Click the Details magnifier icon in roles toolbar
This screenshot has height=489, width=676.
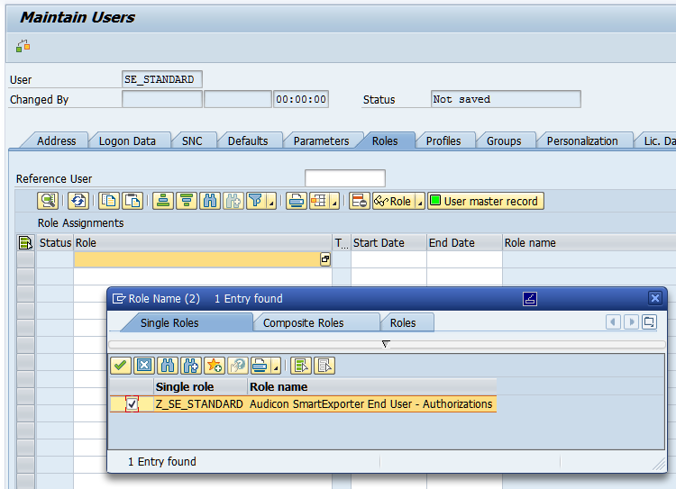pos(48,201)
